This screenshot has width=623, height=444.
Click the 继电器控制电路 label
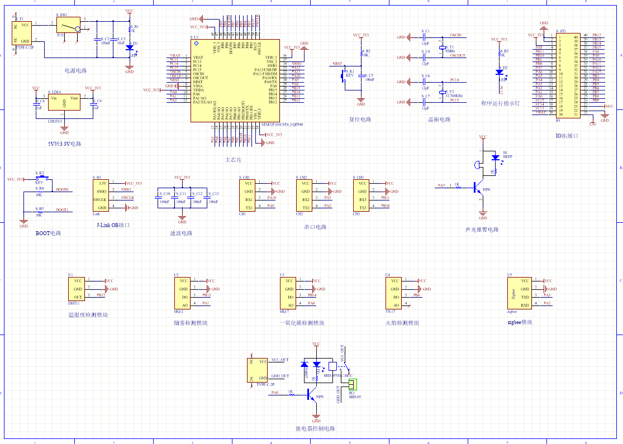(315, 428)
